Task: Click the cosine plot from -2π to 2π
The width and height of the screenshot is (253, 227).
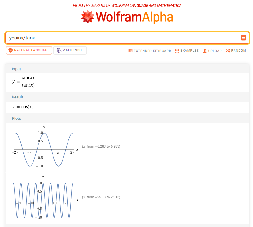Action: 44,147
